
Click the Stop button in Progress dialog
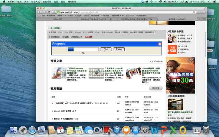coord(106,49)
